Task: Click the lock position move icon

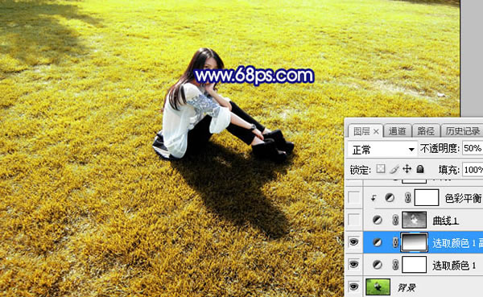Action: click(x=407, y=169)
